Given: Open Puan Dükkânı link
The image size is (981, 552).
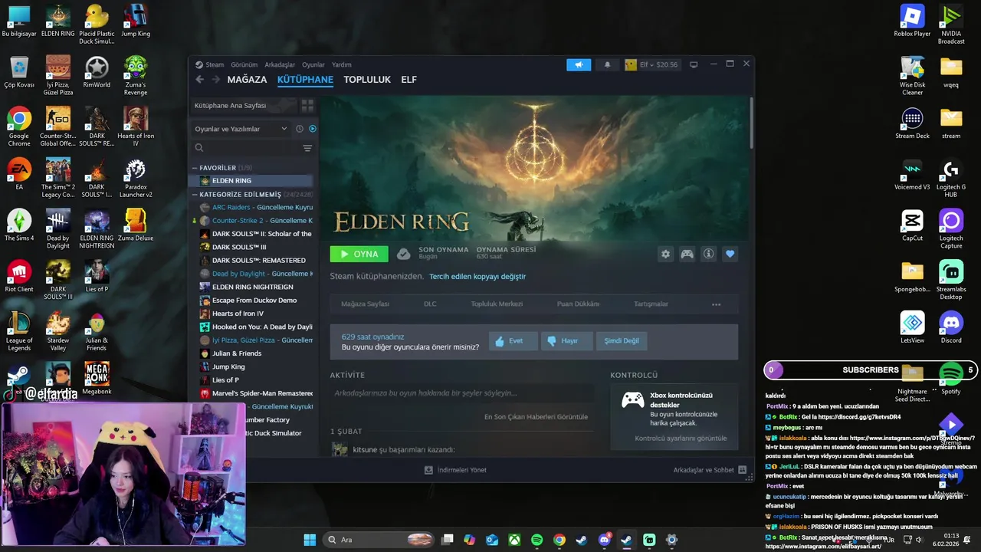Looking at the screenshot, I should (x=578, y=304).
